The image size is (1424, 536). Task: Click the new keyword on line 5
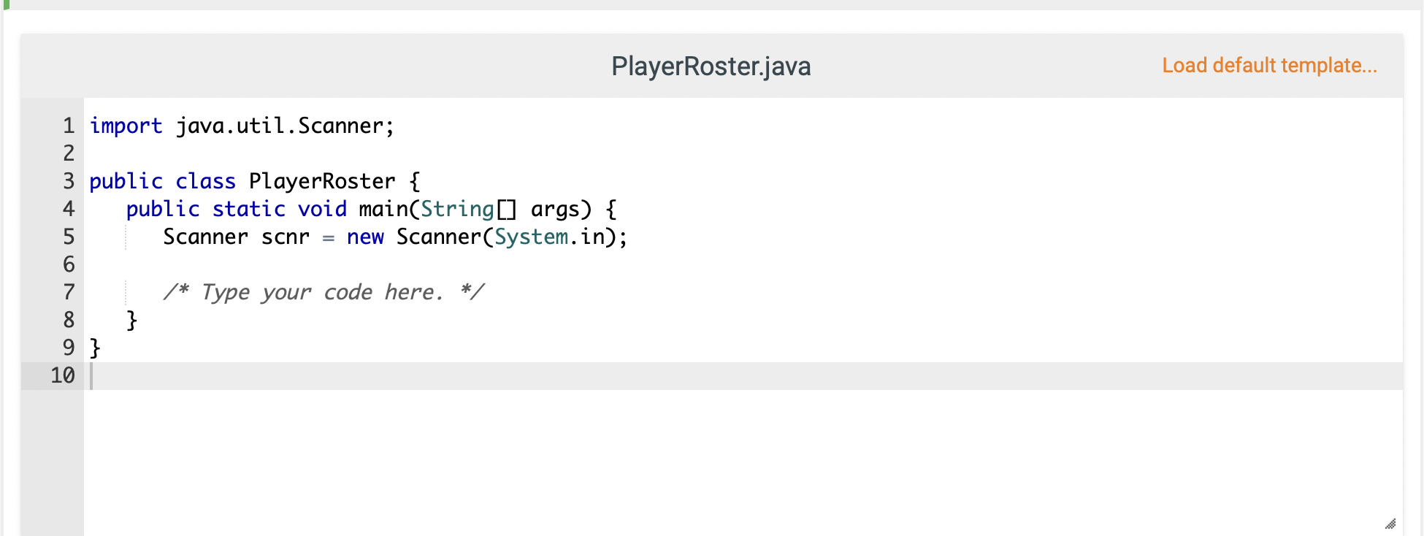point(364,237)
